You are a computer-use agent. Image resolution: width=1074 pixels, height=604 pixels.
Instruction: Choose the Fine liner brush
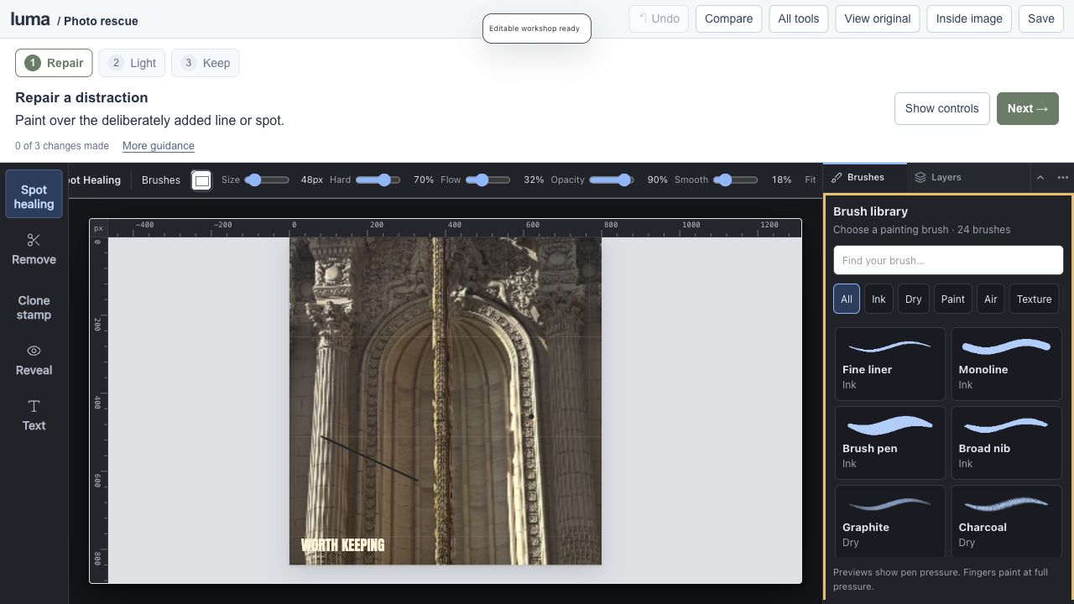pyautogui.click(x=890, y=363)
